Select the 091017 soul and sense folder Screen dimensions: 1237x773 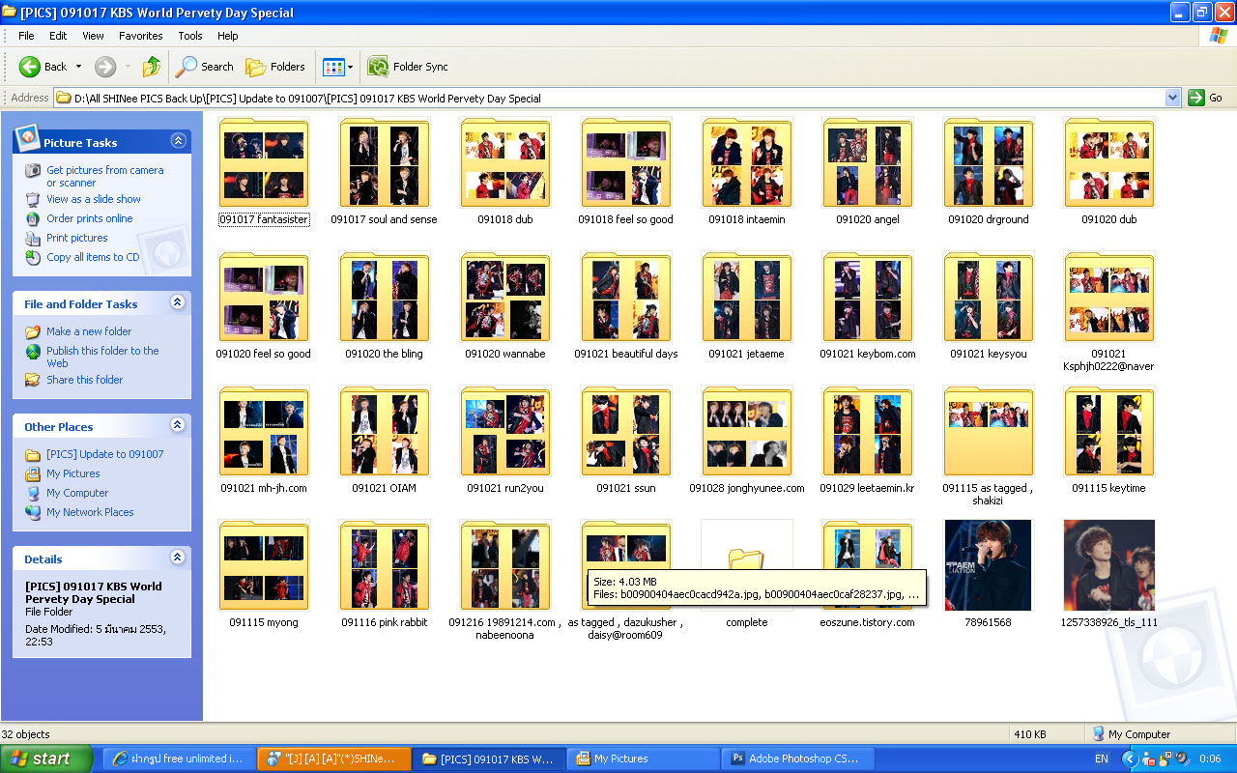click(x=384, y=173)
